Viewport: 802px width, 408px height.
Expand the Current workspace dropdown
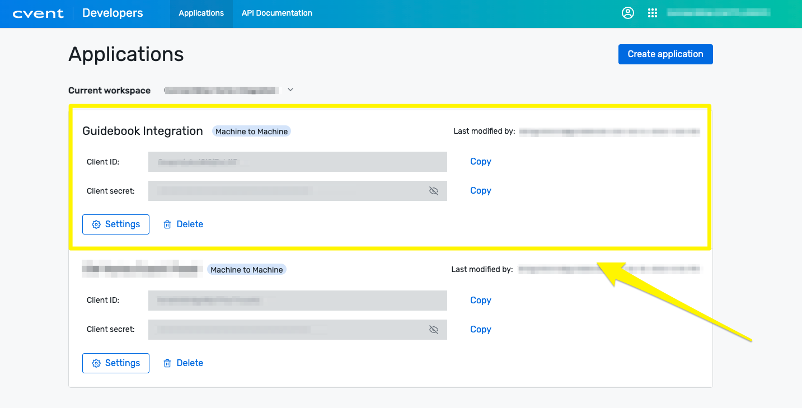[x=290, y=90]
